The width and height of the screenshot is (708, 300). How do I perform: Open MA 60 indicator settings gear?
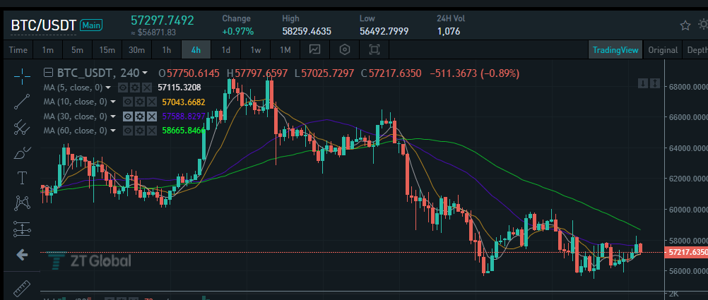pos(140,131)
